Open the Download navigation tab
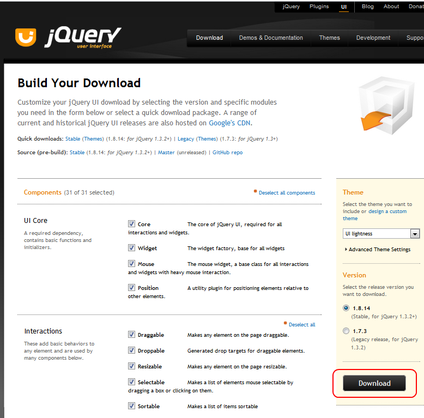The height and width of the screenshot is (418, 424). click(209, 38)
